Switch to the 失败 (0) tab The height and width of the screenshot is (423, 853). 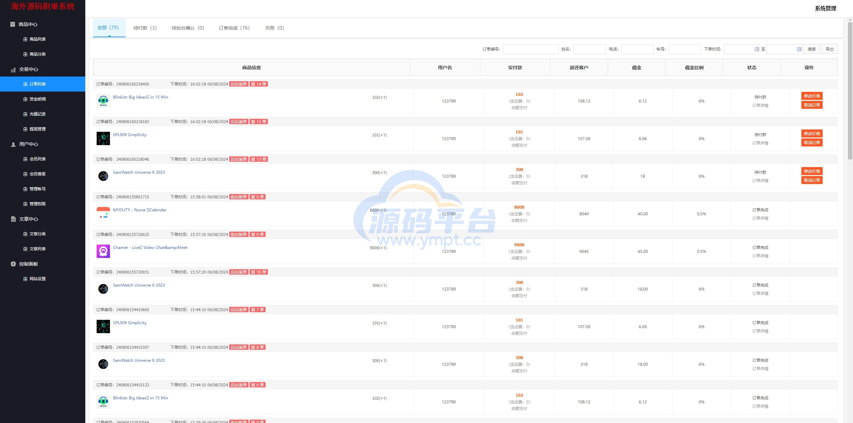coord(274,28)
